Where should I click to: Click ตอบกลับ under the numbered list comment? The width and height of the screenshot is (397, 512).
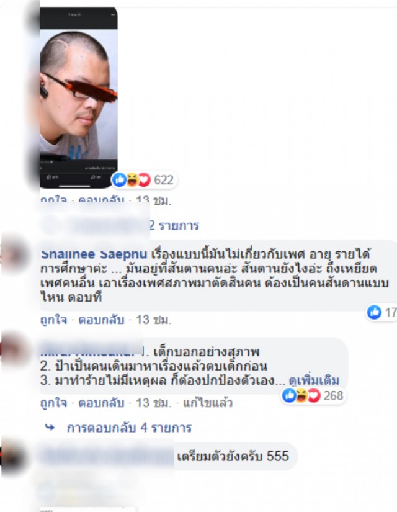[x=101, y=403]
